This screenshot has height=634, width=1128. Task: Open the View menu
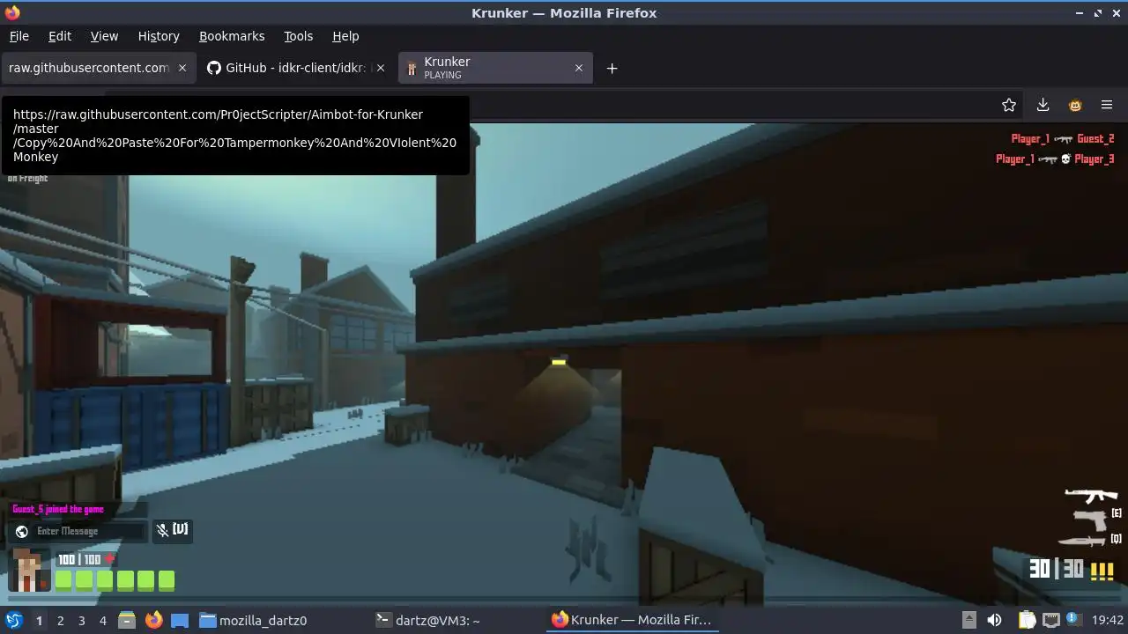(104, 36)
